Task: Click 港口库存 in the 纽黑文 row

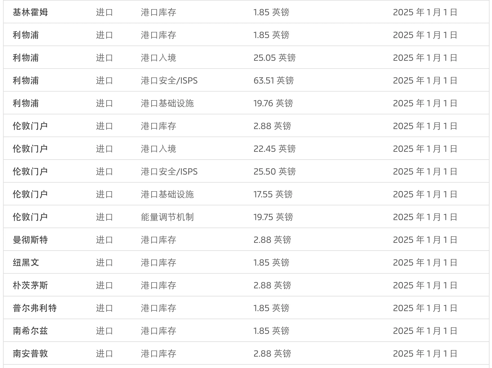Action: [158, 263]
